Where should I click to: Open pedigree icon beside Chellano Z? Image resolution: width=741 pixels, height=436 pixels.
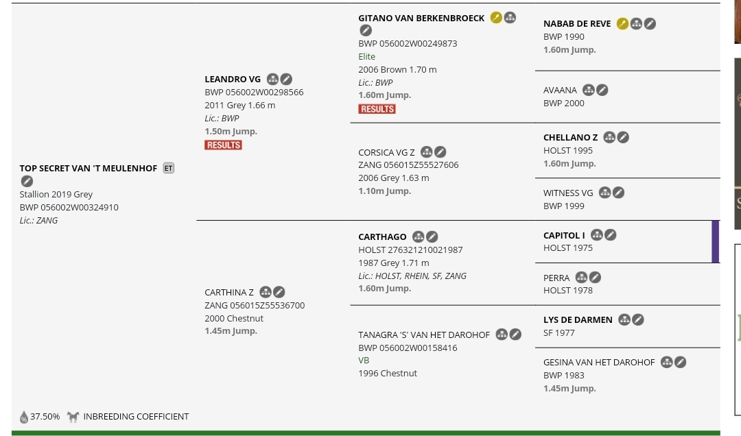(610, 138)
